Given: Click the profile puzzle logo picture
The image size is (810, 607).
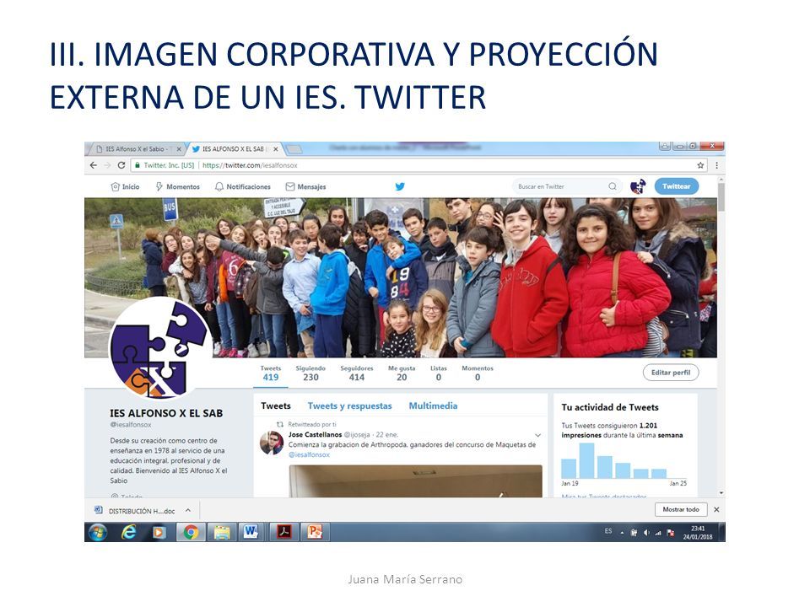Looking at the screenshot, I should [x=160, y=350].
